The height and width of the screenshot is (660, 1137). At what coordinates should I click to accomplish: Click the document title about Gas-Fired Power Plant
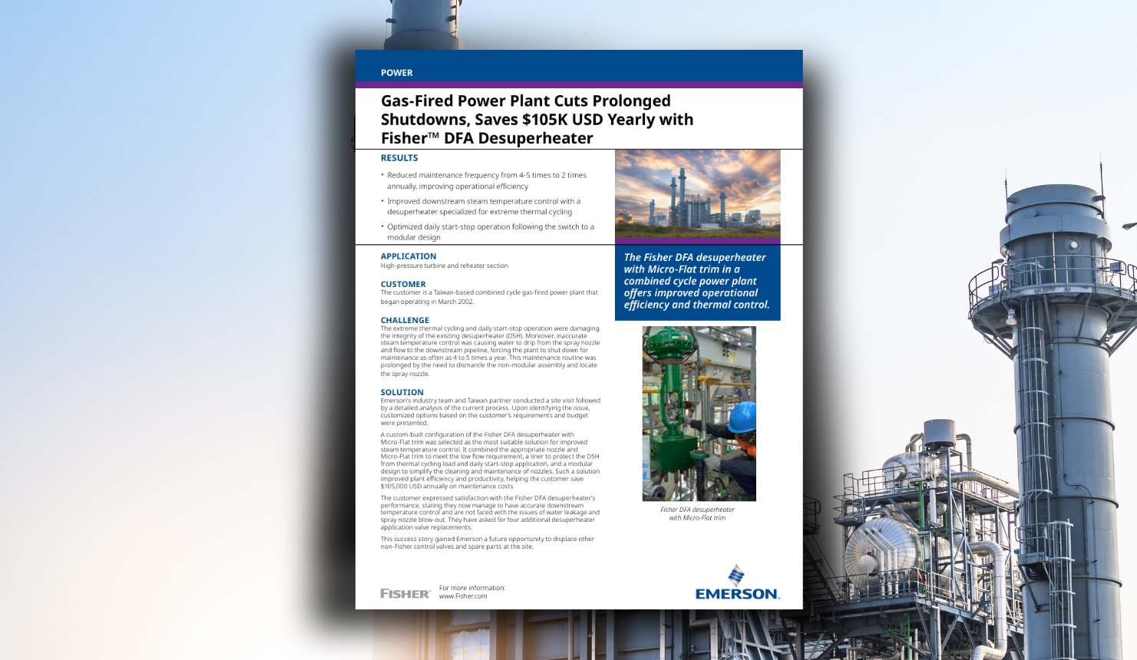tap(537, 120)
